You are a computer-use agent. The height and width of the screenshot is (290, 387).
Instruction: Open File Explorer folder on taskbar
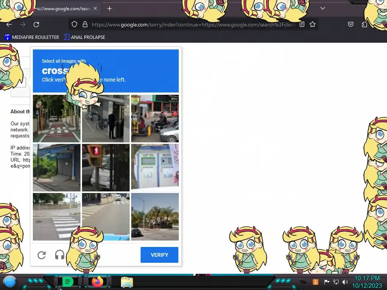pyautogui.click(x=127, y=282)
